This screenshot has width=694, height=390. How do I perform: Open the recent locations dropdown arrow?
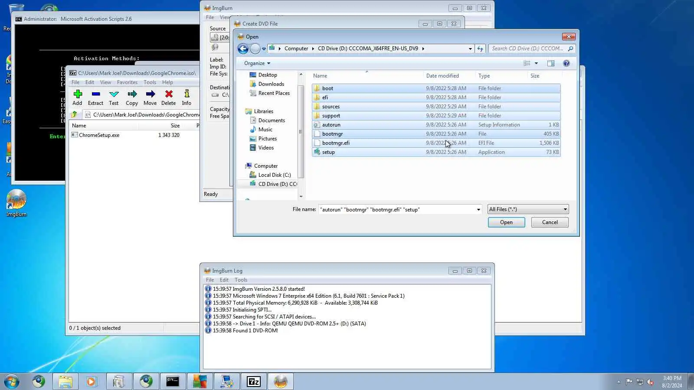264,49
